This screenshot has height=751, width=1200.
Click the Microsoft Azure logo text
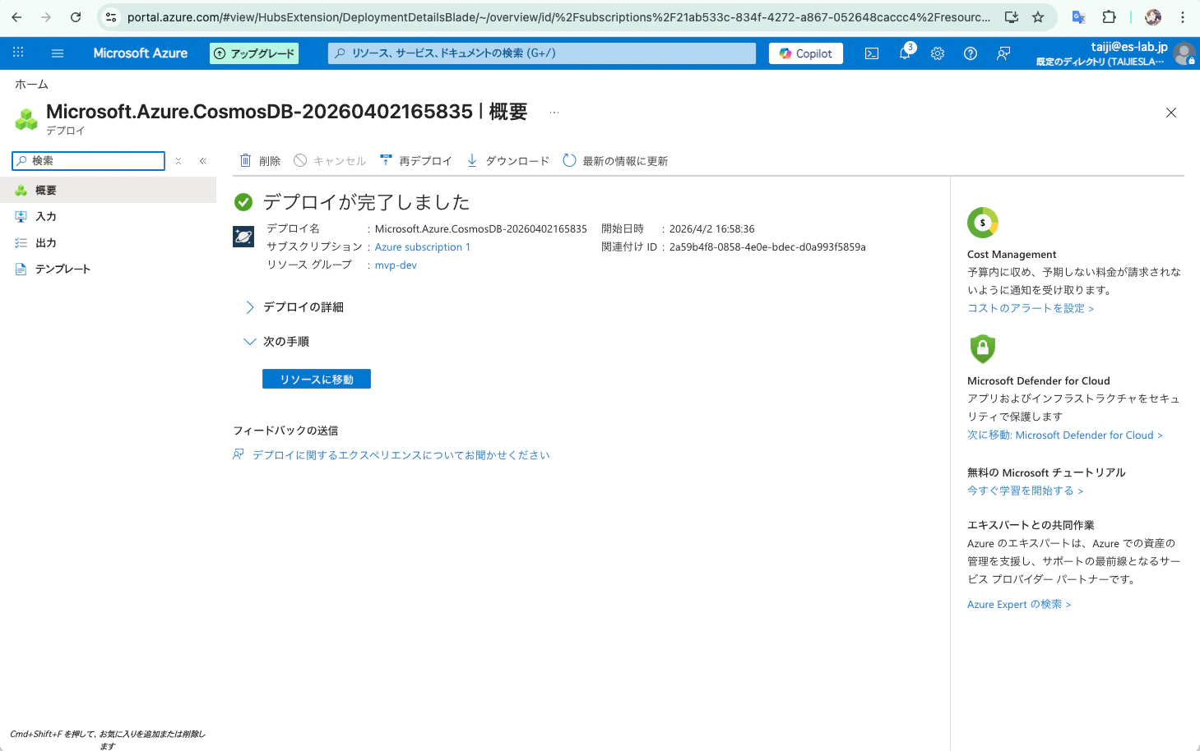[141, 53]
